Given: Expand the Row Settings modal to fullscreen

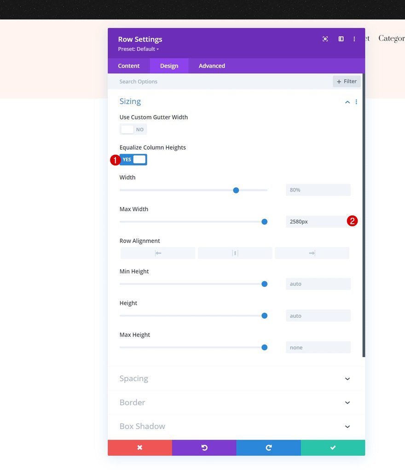Looking at the screenshot, I should [x=325, y=39].
